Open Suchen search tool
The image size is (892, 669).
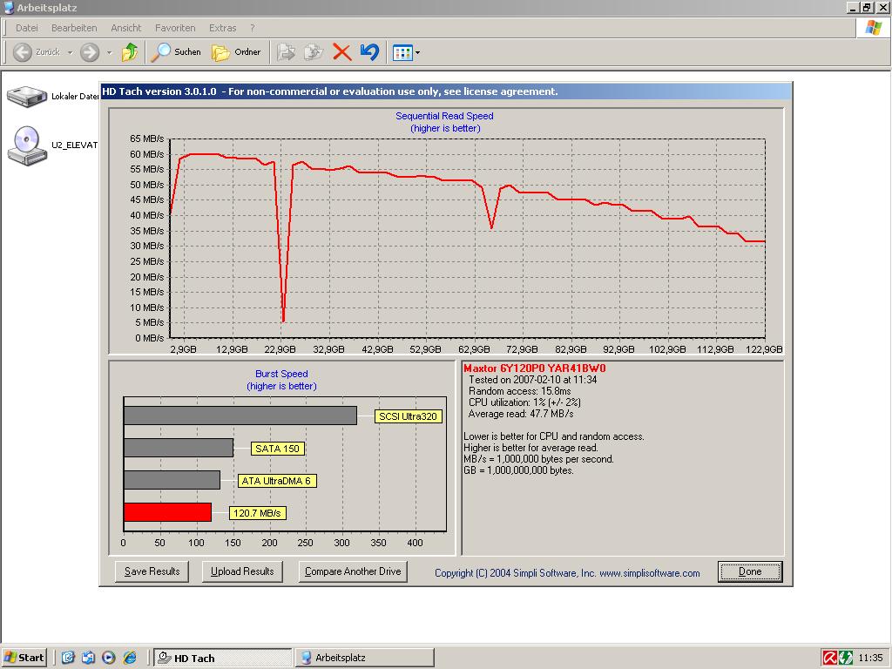(176, 52)
